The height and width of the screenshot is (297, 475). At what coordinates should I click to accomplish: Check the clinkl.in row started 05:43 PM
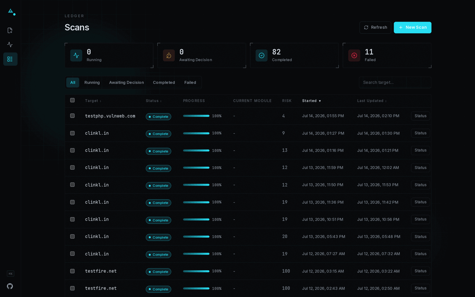pyautogui.click(x=72, y=236)
